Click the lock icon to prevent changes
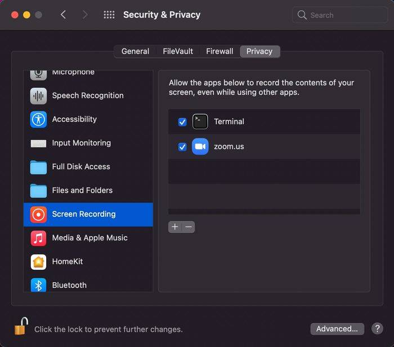The height and width of the screenshot is (347, 394). pyautogui.click(x=21, y=327)
